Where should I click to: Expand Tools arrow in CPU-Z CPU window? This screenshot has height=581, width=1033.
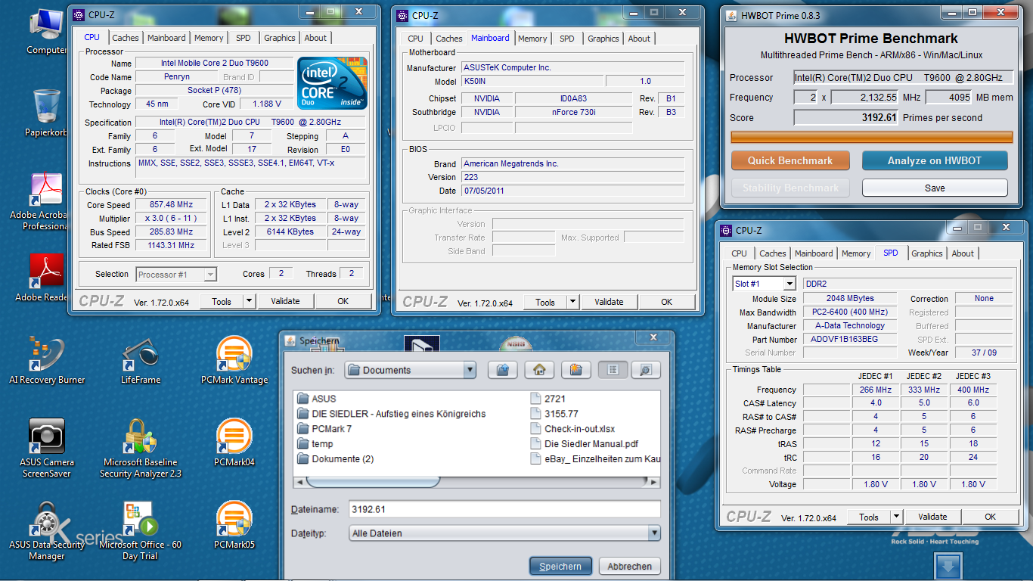click(x=249, y=301)
